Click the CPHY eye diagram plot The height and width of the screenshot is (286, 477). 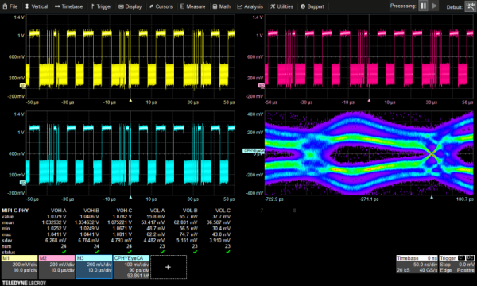369,153
